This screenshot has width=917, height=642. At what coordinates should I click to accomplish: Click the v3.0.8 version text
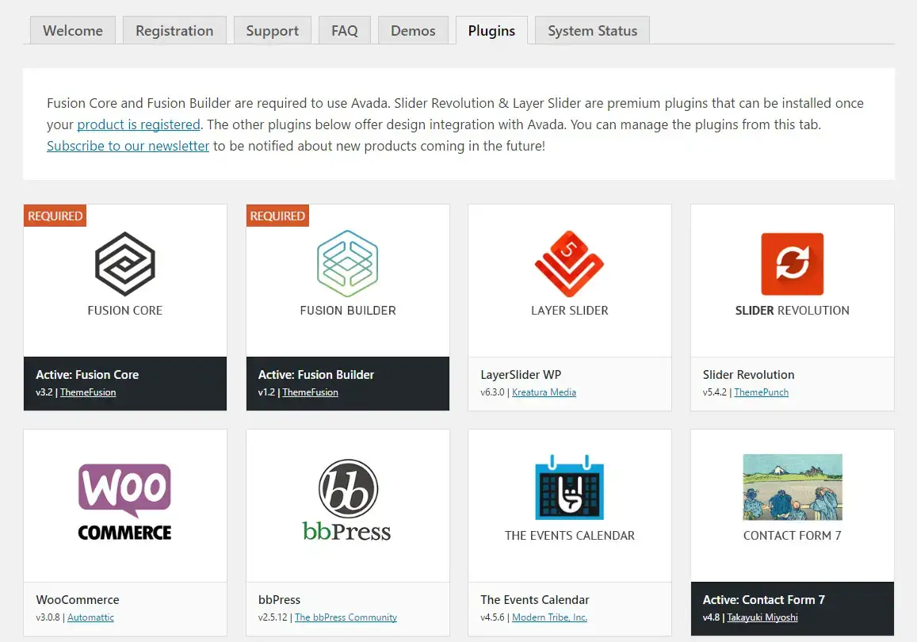pos(48,617)
